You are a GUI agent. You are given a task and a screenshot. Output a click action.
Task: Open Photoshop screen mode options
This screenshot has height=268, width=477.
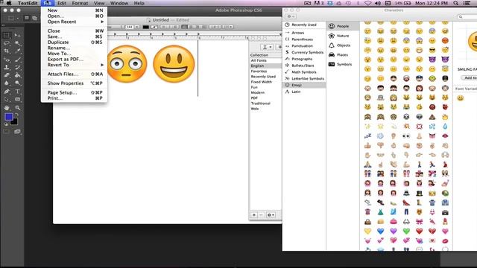(x=17, y=132)
